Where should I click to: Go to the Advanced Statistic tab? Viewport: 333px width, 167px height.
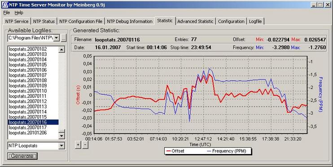[195, 21]
